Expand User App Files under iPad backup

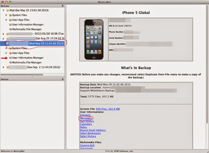(6, 20)
